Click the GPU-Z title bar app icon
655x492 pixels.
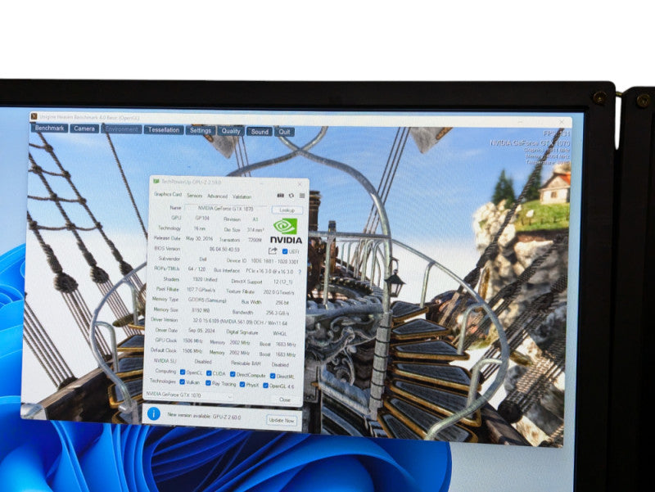pos(156,181)
